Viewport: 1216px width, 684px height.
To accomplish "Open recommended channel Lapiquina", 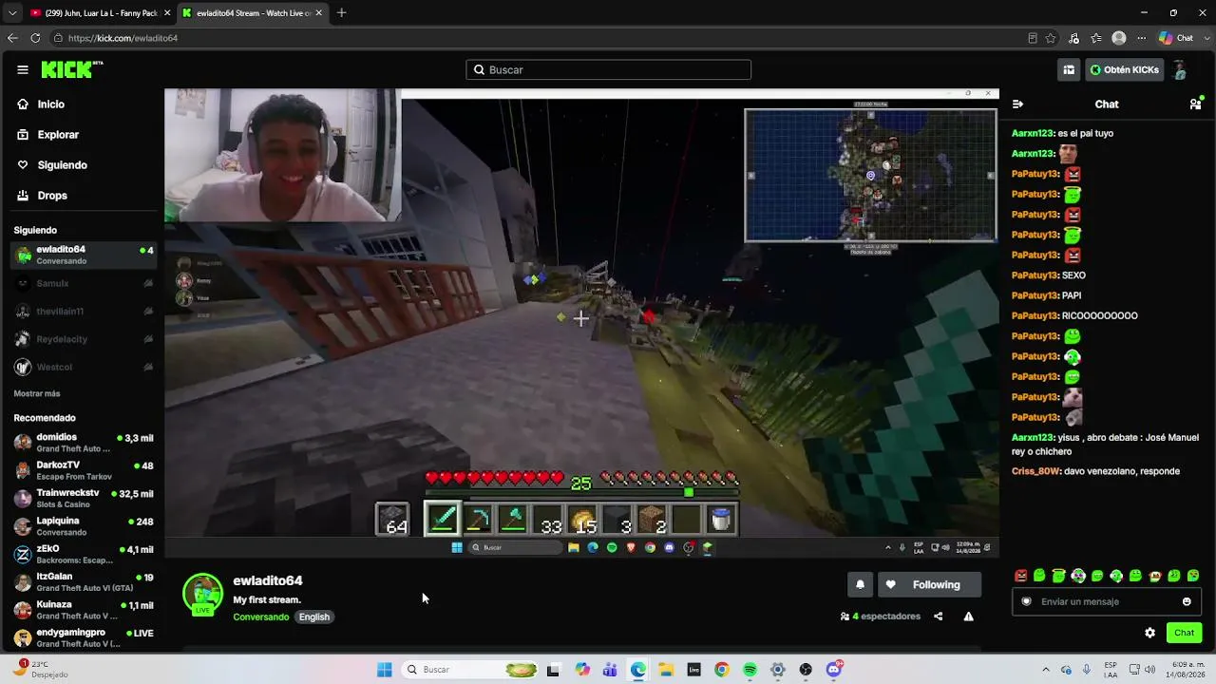I will 83,526.
